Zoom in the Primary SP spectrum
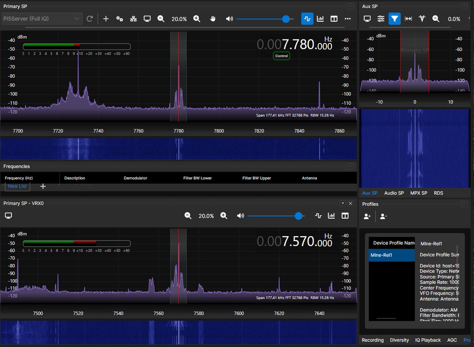This screenshot has width=474, height=347. (x=197, y=19)
